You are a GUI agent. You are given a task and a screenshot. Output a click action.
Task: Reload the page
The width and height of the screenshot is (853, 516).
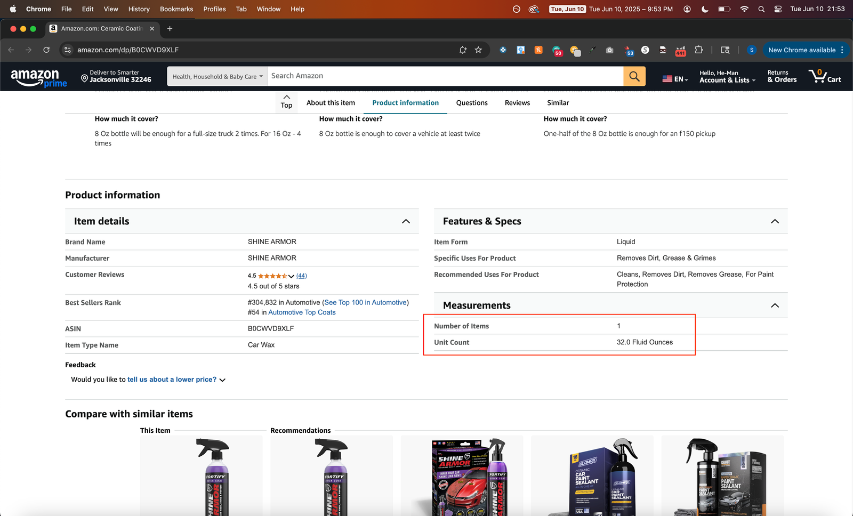pos(46,50)
